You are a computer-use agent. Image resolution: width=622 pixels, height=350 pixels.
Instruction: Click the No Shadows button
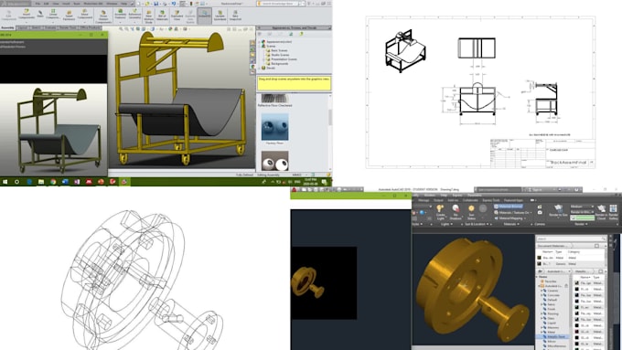[456, 212]
